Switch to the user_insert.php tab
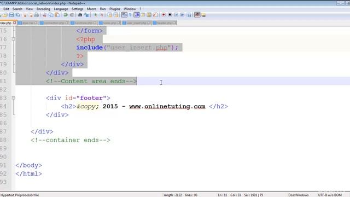Image resolution: width=350 pixels, height=197 pixels. 136,23
